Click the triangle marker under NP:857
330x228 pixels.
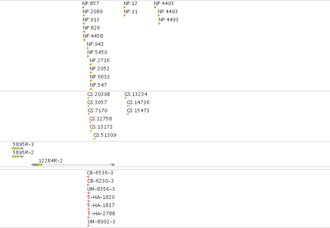[83, 7]
